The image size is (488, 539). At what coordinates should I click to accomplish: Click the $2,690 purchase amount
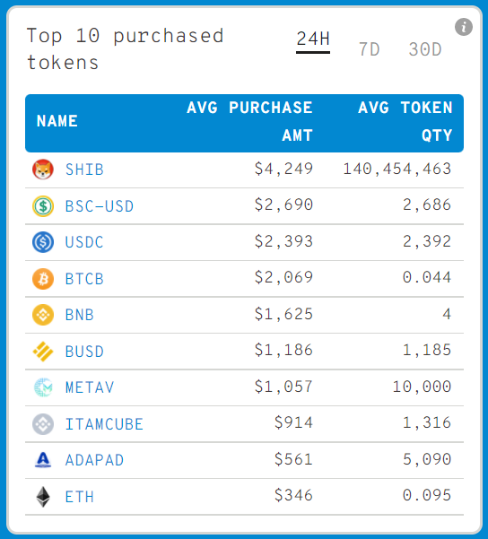point(283,204)
